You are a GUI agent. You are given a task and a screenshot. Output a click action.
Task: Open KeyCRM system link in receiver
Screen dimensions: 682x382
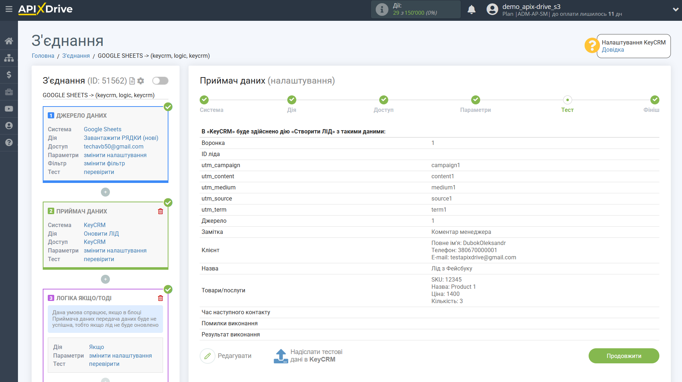[x=94, y=225]
